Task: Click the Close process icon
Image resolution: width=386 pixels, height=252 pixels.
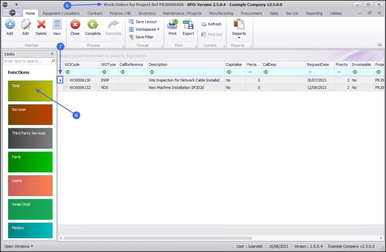Action: click(75, 25)
